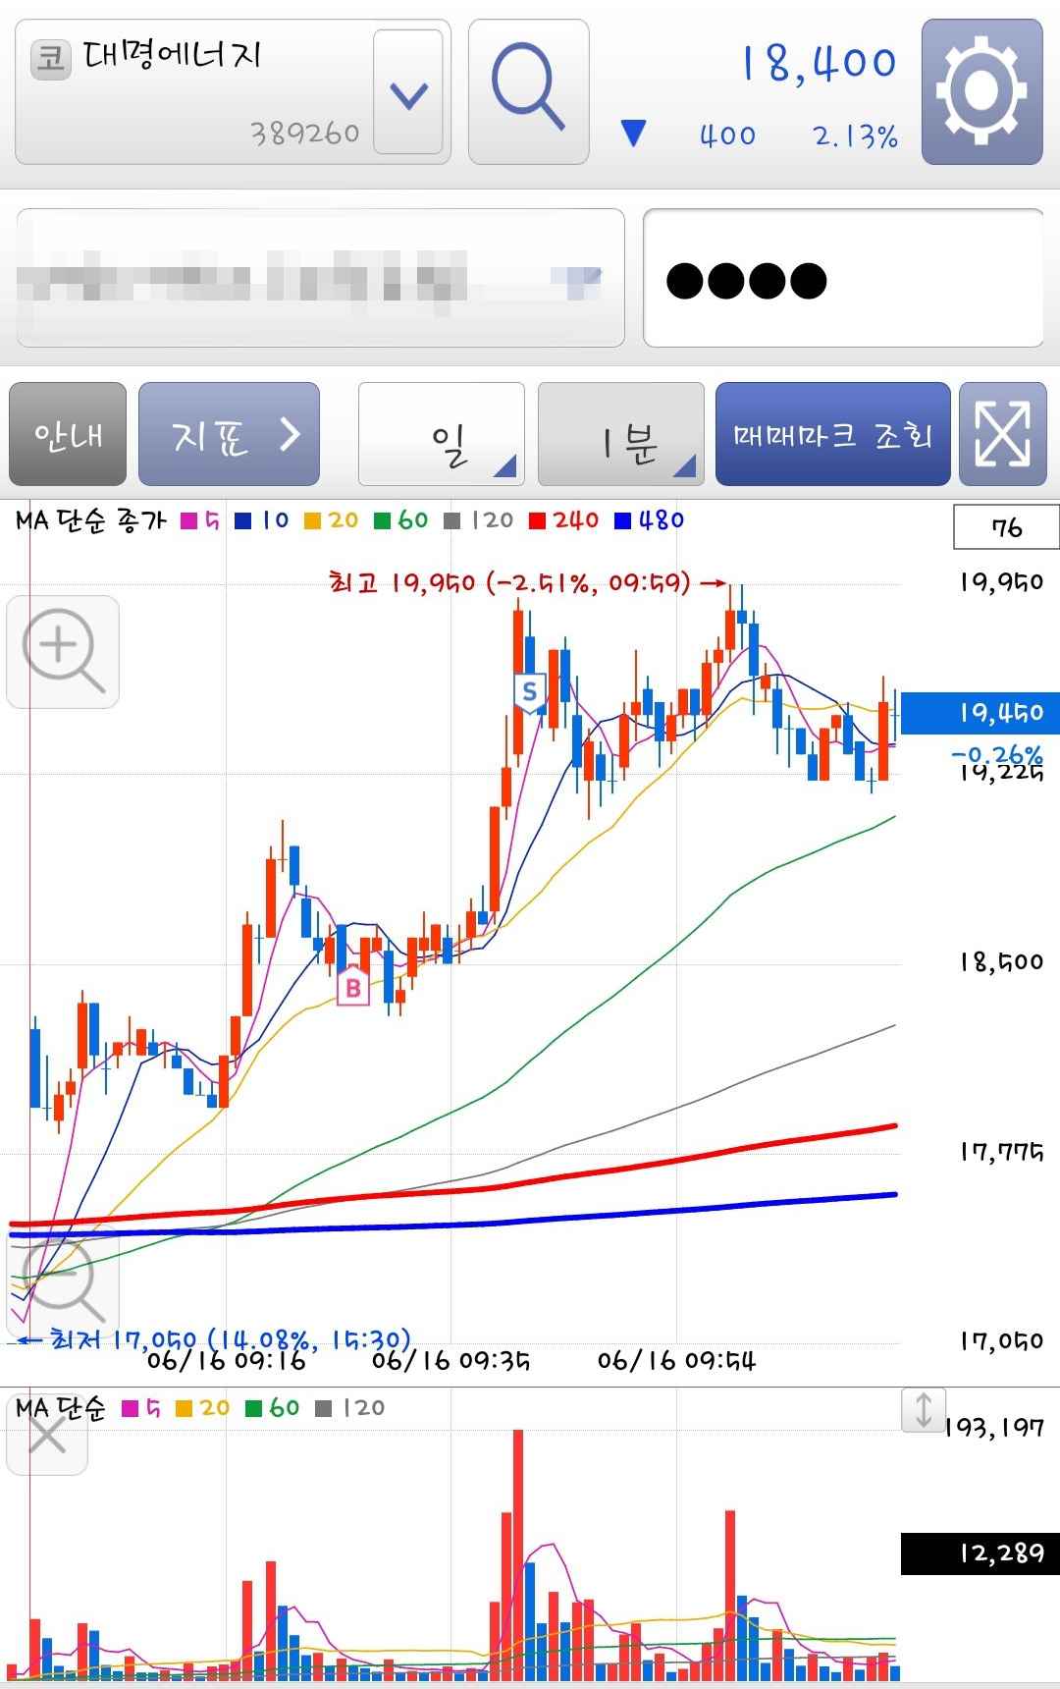Click the 매매마크 조회 button
This screenshot has width=1060, height=1689.
pos(832,434)
